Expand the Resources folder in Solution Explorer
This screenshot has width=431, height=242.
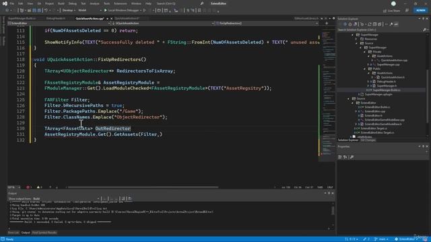[x=357, y=39]
